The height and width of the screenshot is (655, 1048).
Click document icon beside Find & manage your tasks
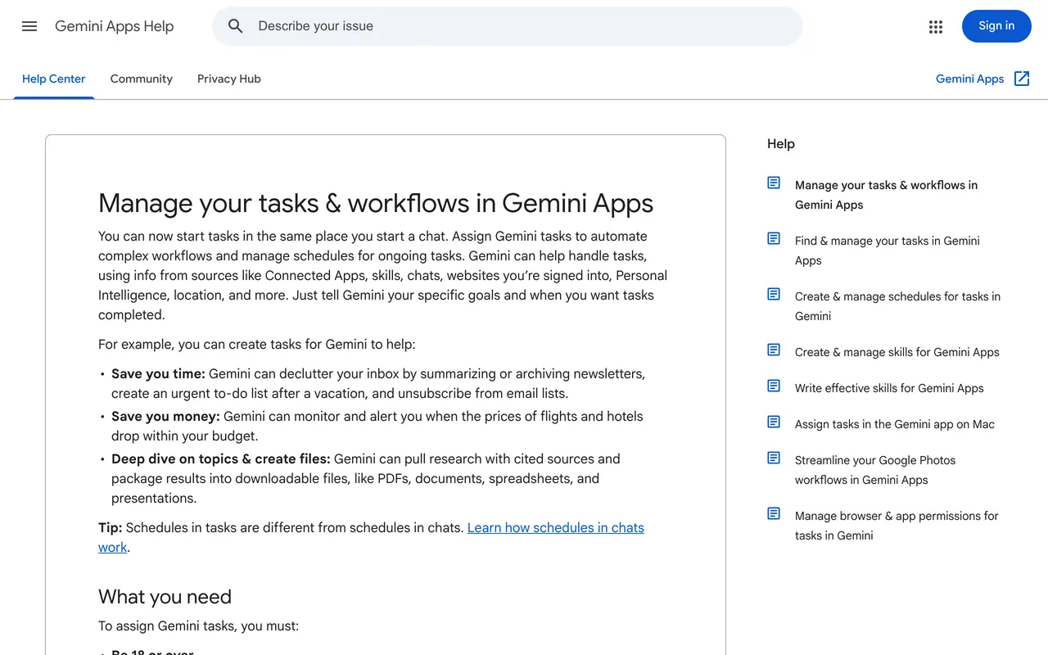pyautogui.click(x=774, y=238)
